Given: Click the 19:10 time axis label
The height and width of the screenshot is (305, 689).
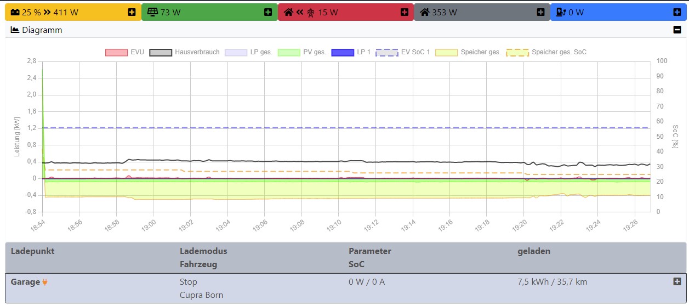Looking at the screenshot, I should click(334, 225).
